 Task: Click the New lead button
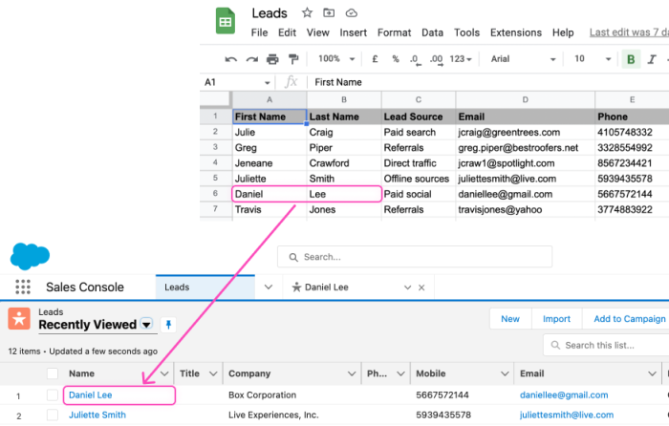point(510,319)
